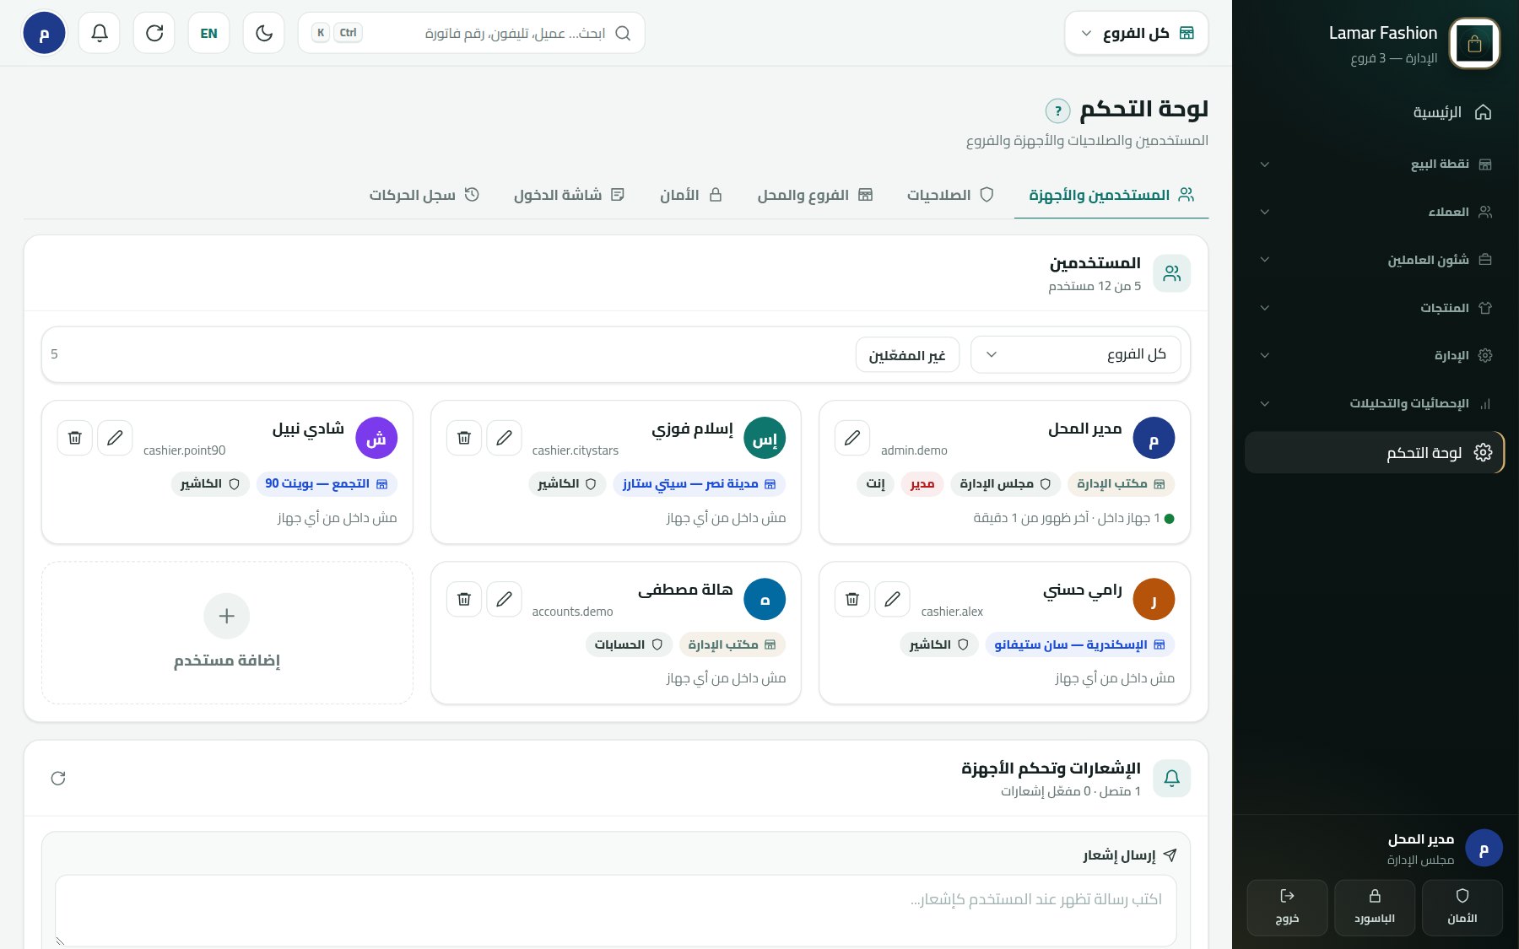
Task: Open the notifications bell in top bar
Action: click(x=100, y=33)
